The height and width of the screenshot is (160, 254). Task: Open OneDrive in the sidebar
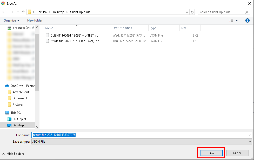[x=22, y=86]
